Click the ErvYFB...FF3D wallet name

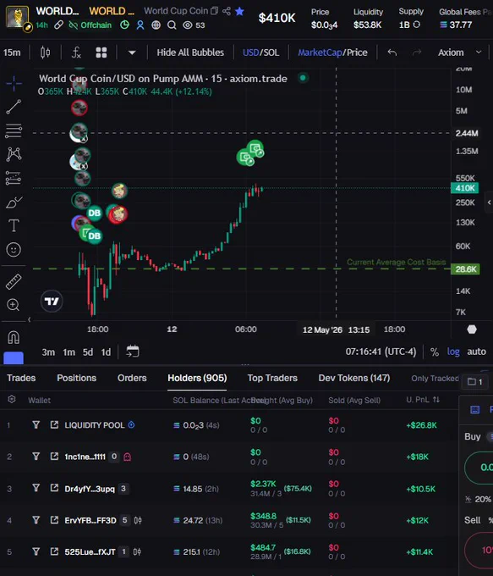(x=90, y=521)
